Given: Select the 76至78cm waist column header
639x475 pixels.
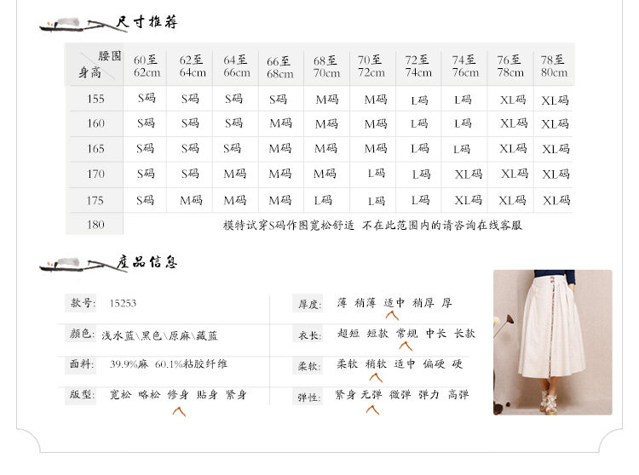Looking at the screenshot, I should (x=509, y=66).
